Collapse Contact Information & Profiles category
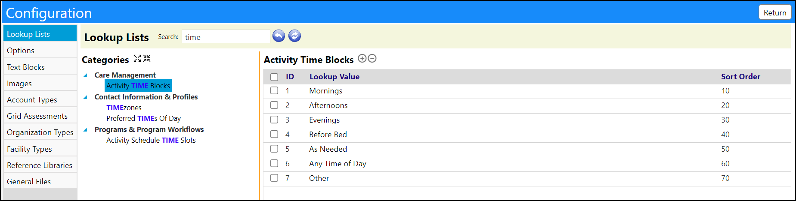796x201 pixels. [85, 97]
